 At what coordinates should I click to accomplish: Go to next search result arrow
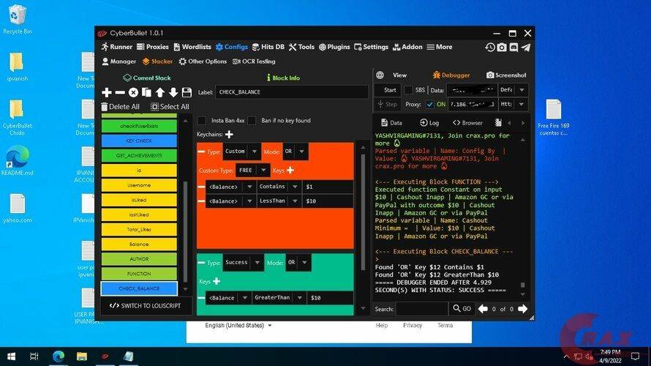click(523, 309)
